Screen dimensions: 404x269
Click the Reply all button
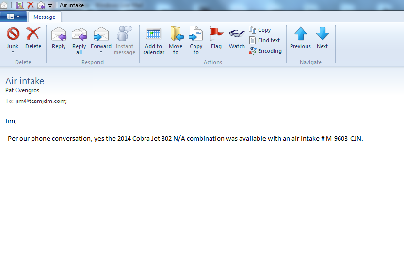79,41
